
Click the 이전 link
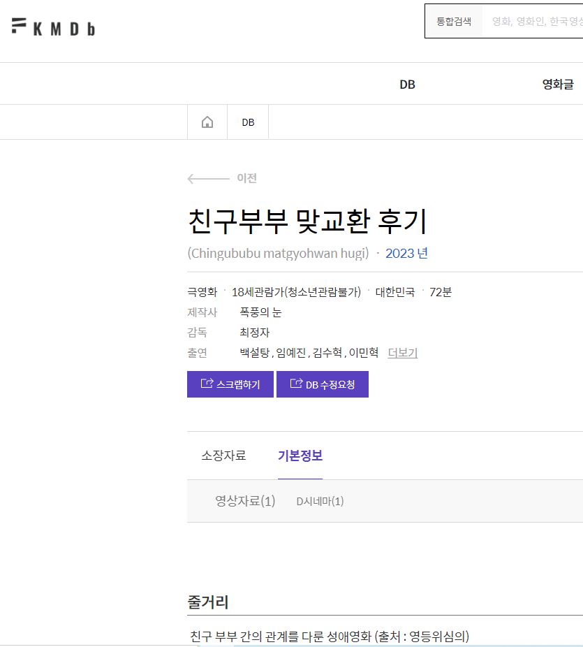point(246,178)
